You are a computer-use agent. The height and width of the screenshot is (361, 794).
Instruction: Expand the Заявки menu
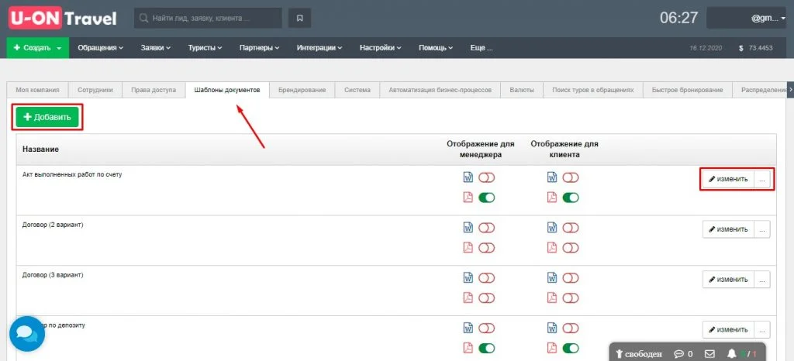click(x=155, y=48)
